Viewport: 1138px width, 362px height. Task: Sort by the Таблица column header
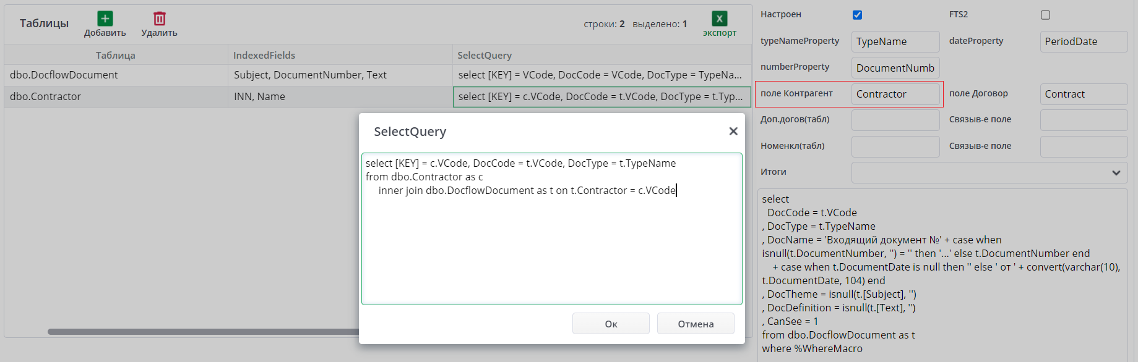tap(115, 55)
